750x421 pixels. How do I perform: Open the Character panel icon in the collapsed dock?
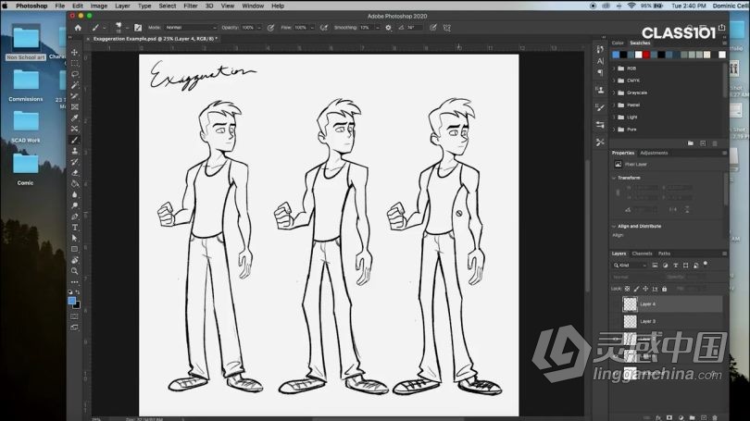600,61
